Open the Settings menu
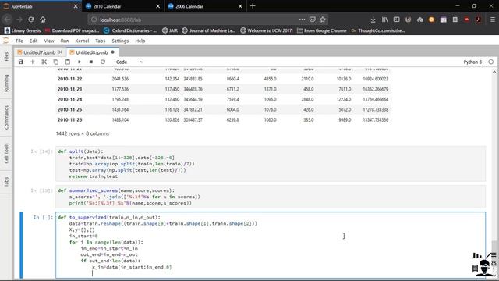This screenshot has height=281, width=499. (120, 41)
